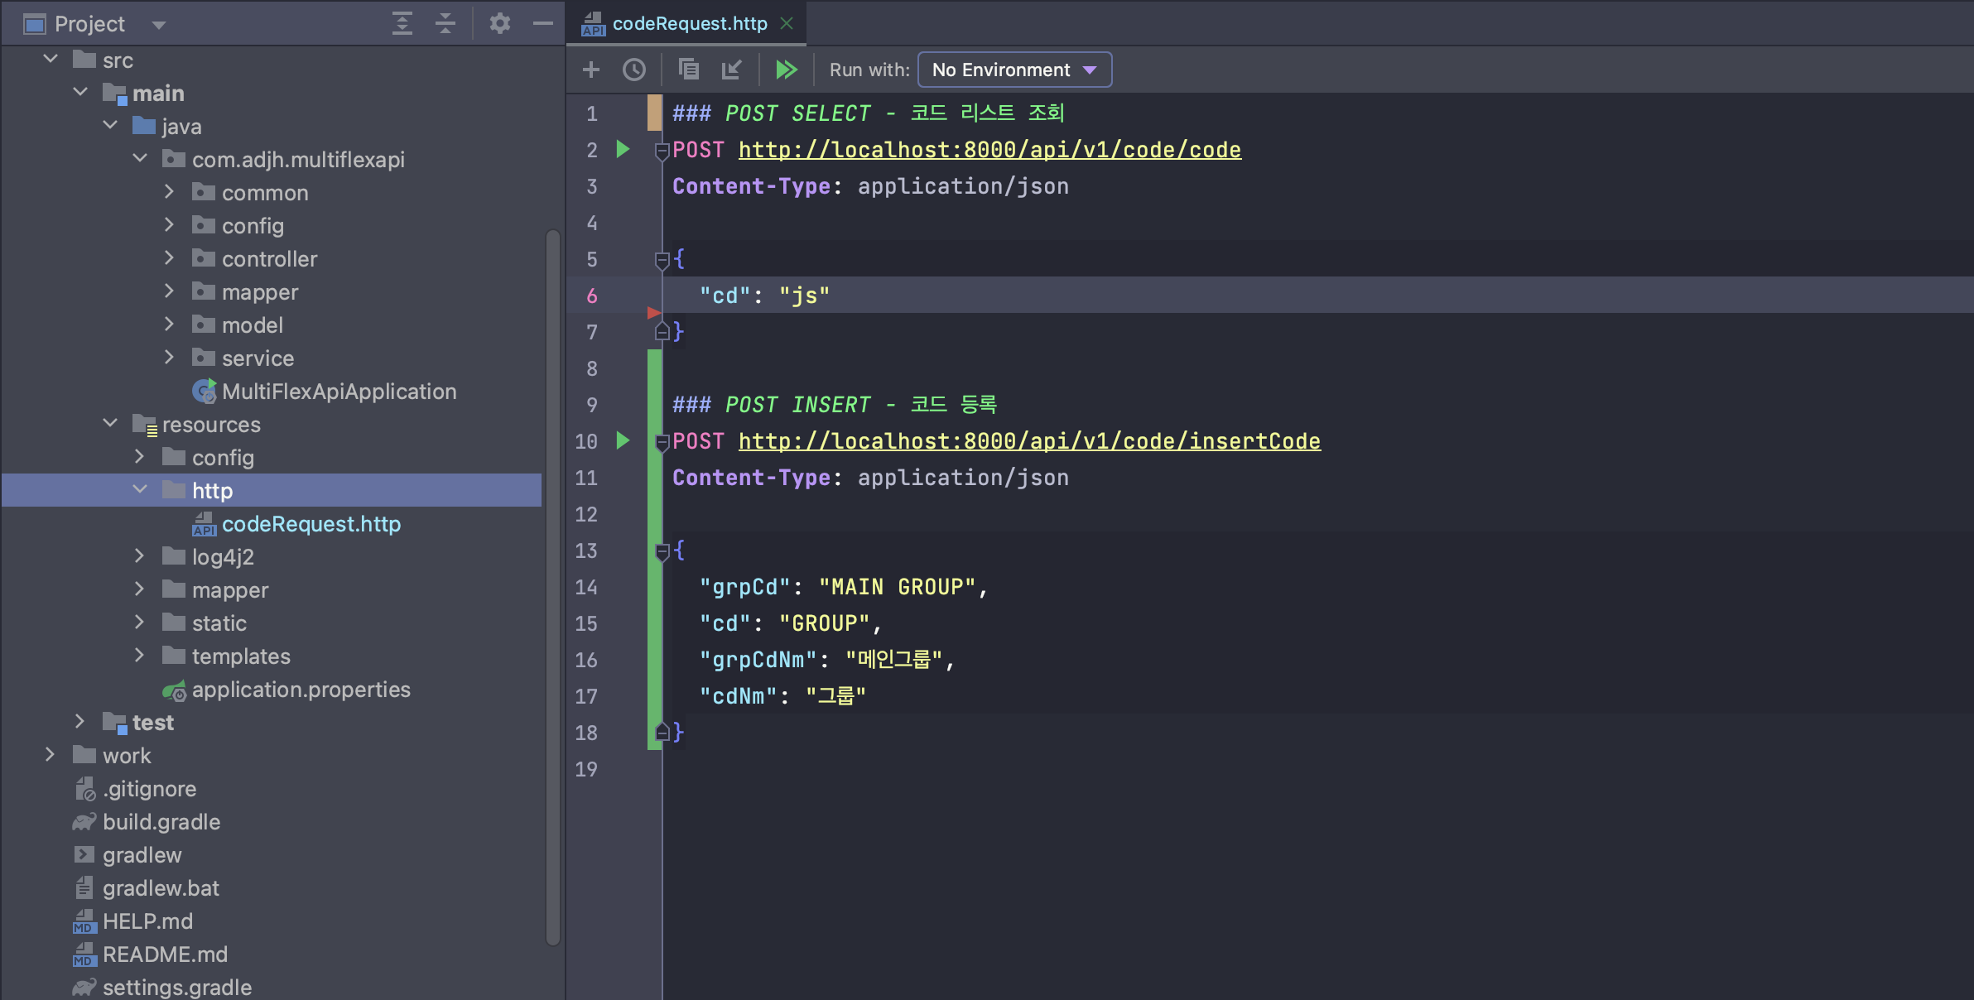Hide the Project panel with minus icon
1974x1000 pixels.
(x=543, y=23)
